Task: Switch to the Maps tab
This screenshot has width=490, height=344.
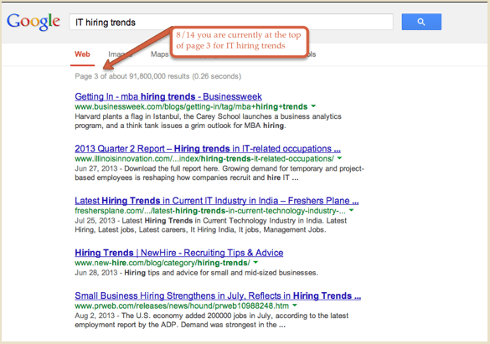Action: [x=160, y=54]
